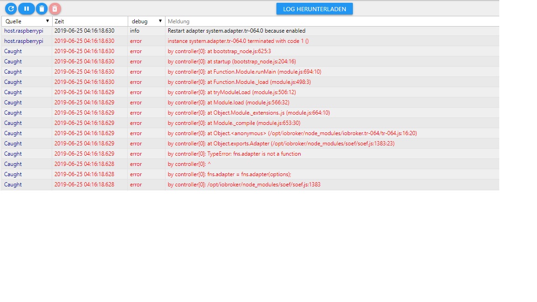Viewport: 537px width, 302px height.
Task: Open the Quelle source filter dropdown
Action: (27, 21)
